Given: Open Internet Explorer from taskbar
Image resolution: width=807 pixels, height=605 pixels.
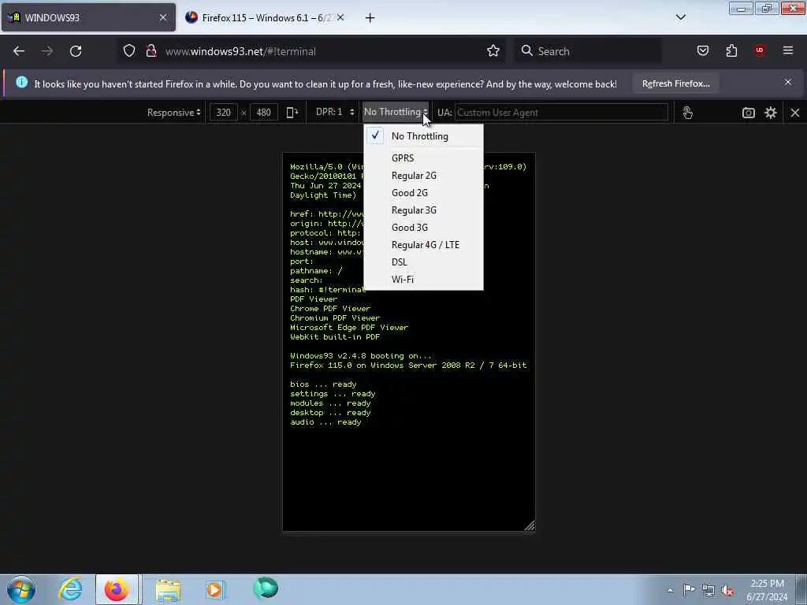Looking at the screenshot, I should tap(70, 589).
